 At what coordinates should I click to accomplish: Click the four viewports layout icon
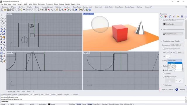click(46, 10)
